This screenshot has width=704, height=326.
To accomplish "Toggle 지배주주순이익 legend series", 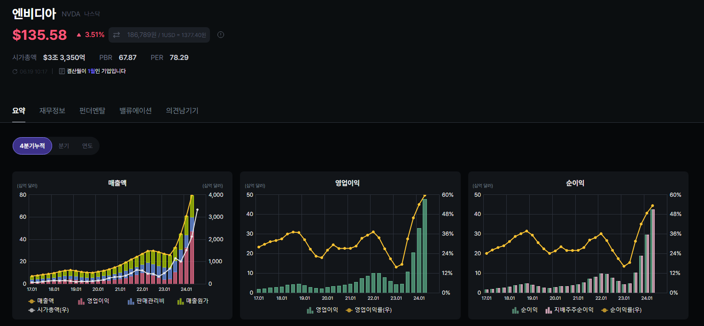I will point(569,310).
